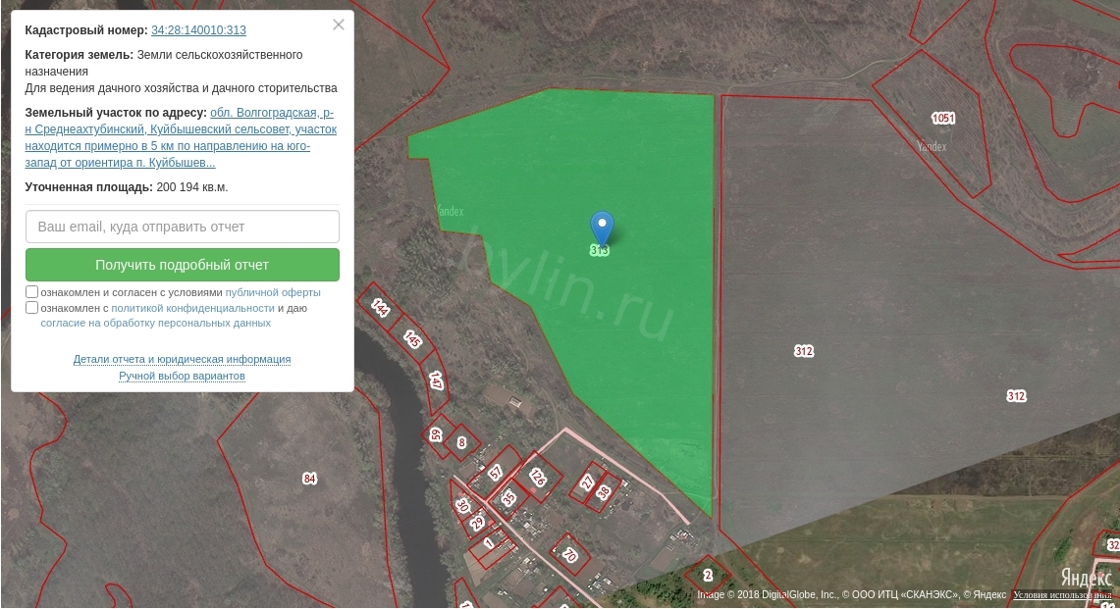1120x609 pixels.
Task: Open согласие на обработку персональных данных link
Action: click(x=155, y=323)
